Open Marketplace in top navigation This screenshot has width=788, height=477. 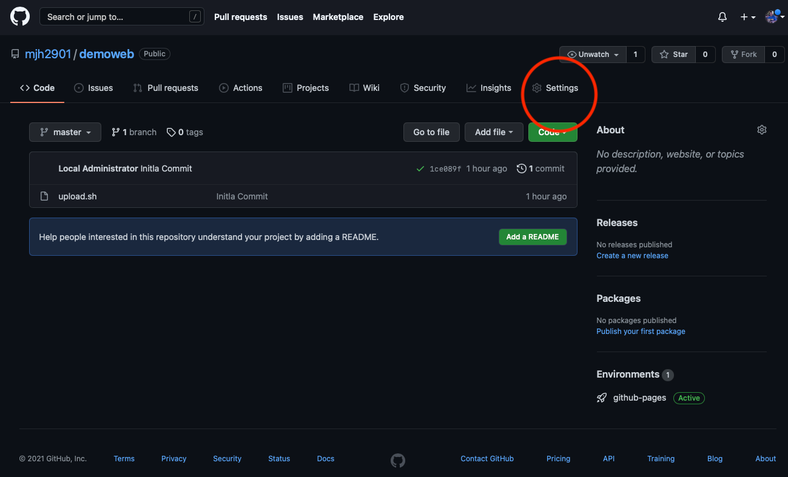[338, 17]
